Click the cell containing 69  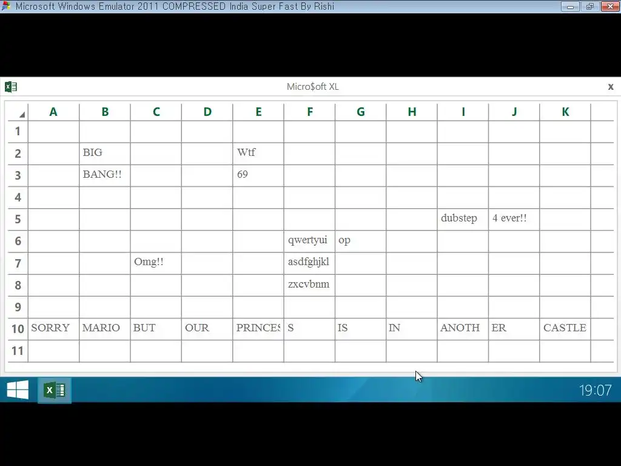point(258,175)
